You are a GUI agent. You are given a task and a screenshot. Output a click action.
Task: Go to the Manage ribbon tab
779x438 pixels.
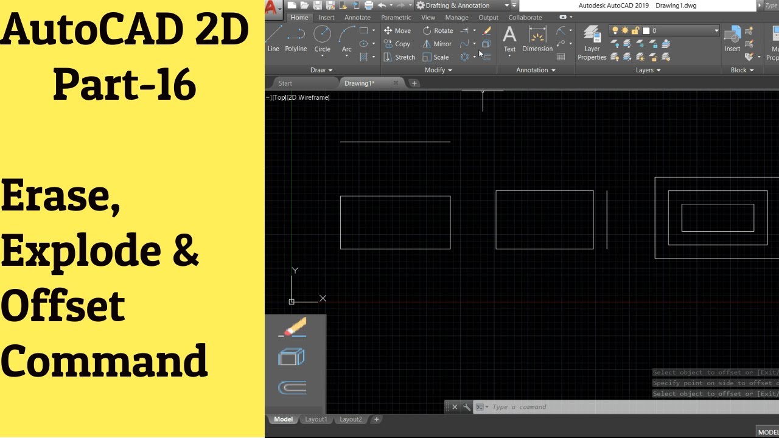point(457,18)
